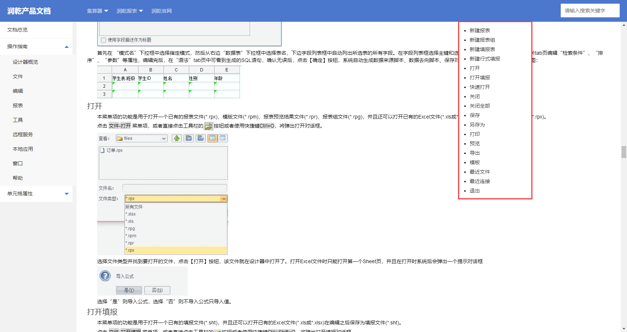Image resolution: width=627 pixels, height=332 pixels.
Task: Click the search keyword input field
Action: pos(590,11)
